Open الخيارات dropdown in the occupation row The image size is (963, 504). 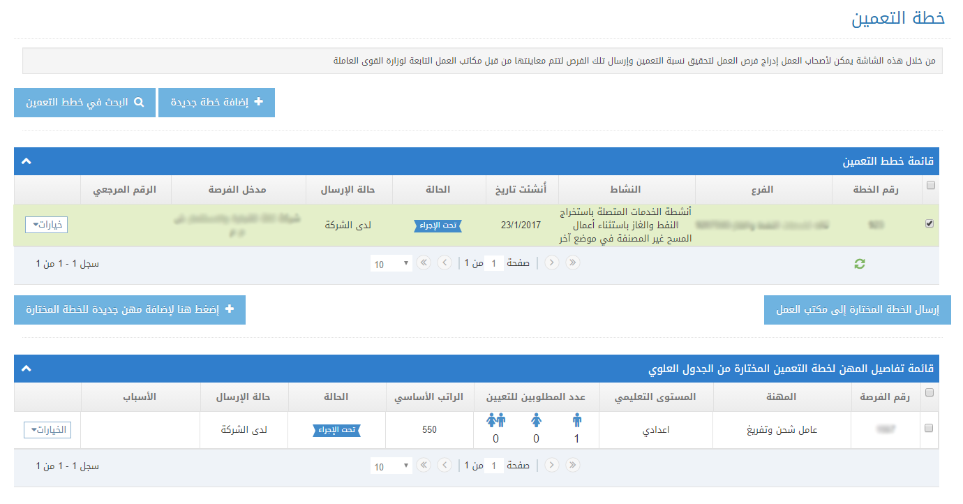point(47,430)
